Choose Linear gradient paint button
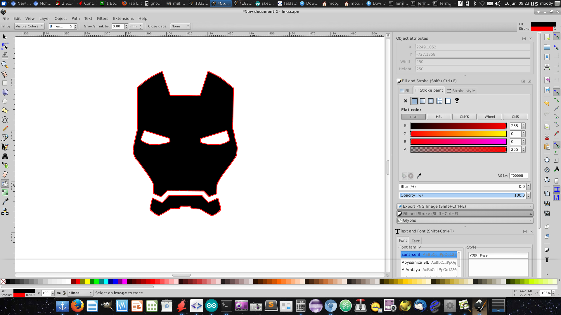This screenshot has width=561, height=315. pyautogui.click(x=423, y=101)
